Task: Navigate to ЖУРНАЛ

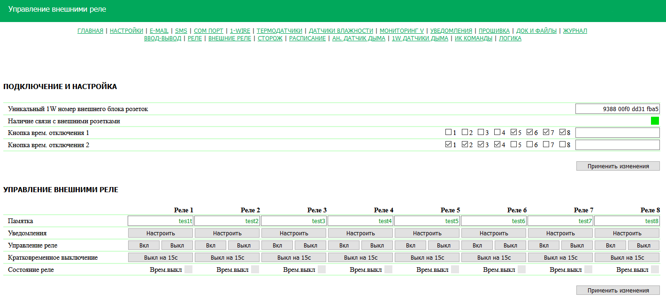Action: [x=575, y=31]
